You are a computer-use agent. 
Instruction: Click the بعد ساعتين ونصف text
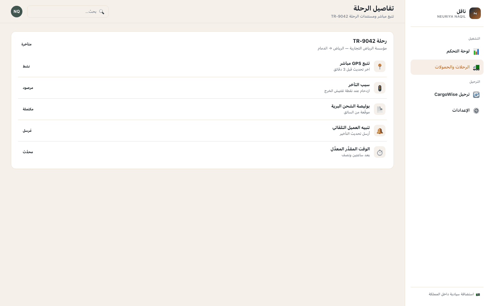(356, 155)
